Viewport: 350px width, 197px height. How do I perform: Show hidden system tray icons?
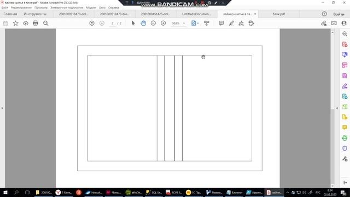[x=288, y=192]
